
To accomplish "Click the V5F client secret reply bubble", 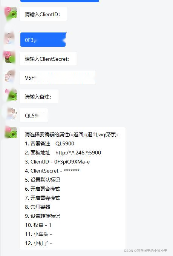I will point(58,77).
